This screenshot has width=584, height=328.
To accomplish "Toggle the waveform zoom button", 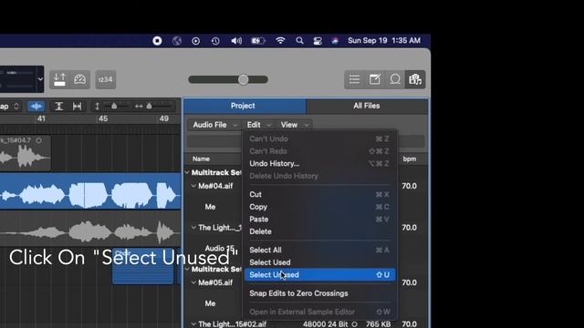I will (x=36, y=107).
